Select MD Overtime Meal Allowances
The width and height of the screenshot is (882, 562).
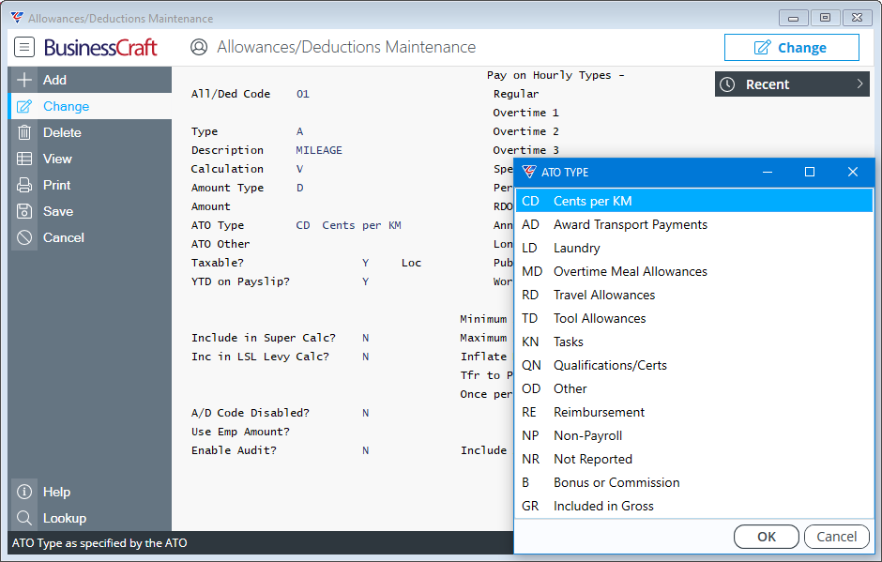694,271
